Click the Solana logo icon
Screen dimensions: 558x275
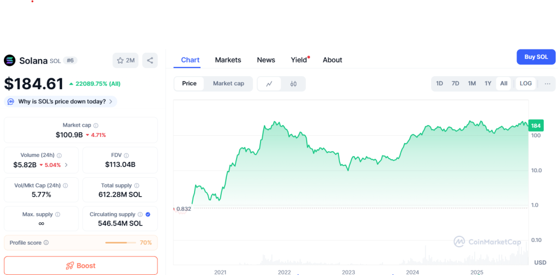pyautogui.click(x=10, y=60)
